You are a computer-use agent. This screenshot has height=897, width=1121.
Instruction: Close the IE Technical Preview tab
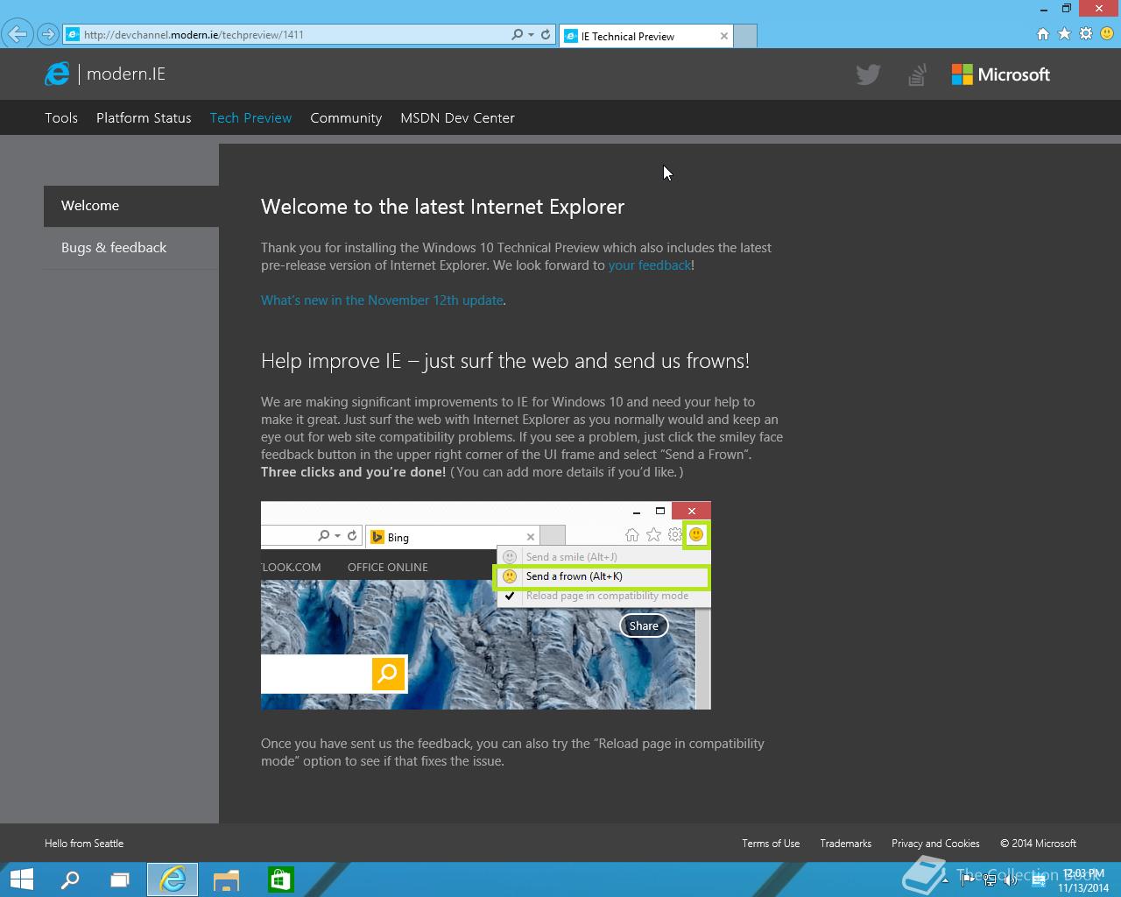[724, 36]
